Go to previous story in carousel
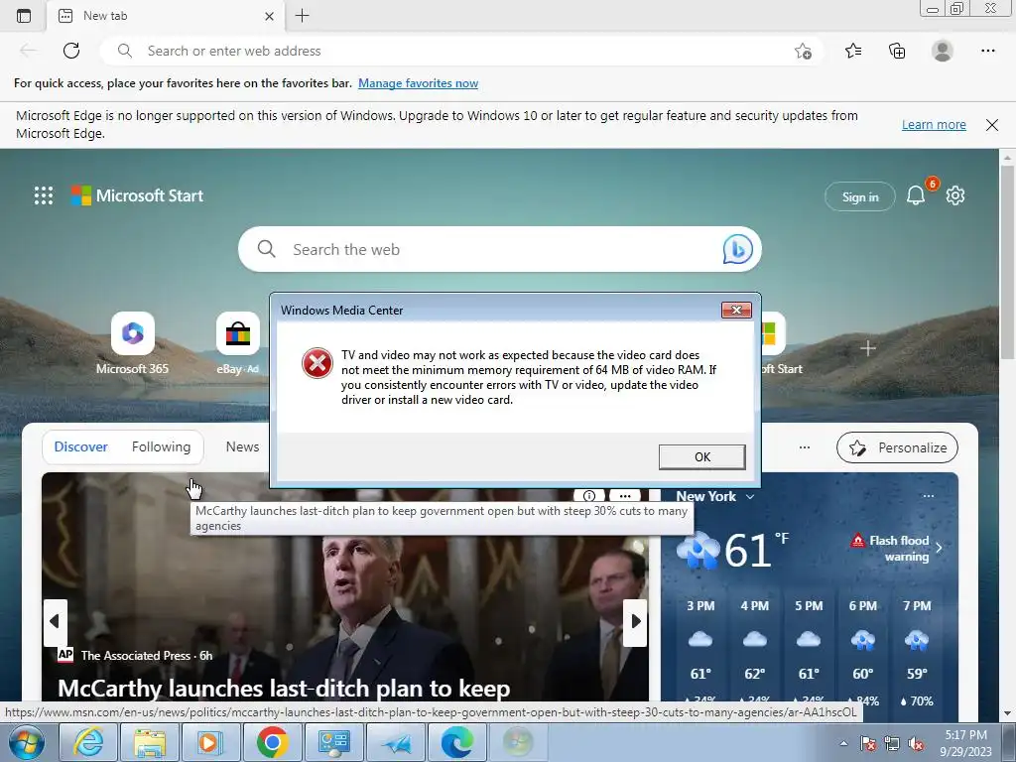1016x762 pixels. pyautogui.click(x=55, y=622)
